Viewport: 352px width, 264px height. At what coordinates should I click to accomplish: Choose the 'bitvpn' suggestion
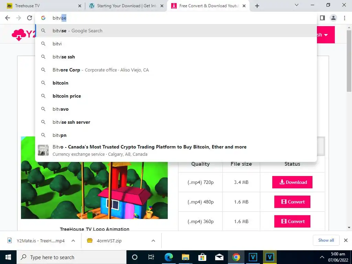pos(176,135)
